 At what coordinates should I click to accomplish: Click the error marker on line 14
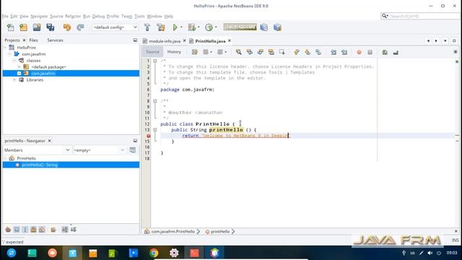pos(149,136)
